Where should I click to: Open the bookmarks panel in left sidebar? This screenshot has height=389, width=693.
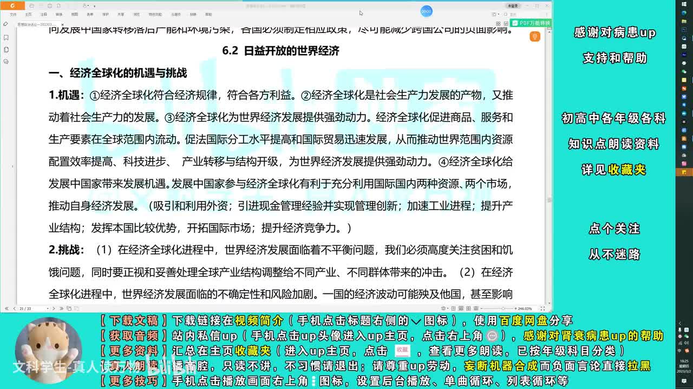[x=6, y=38]
